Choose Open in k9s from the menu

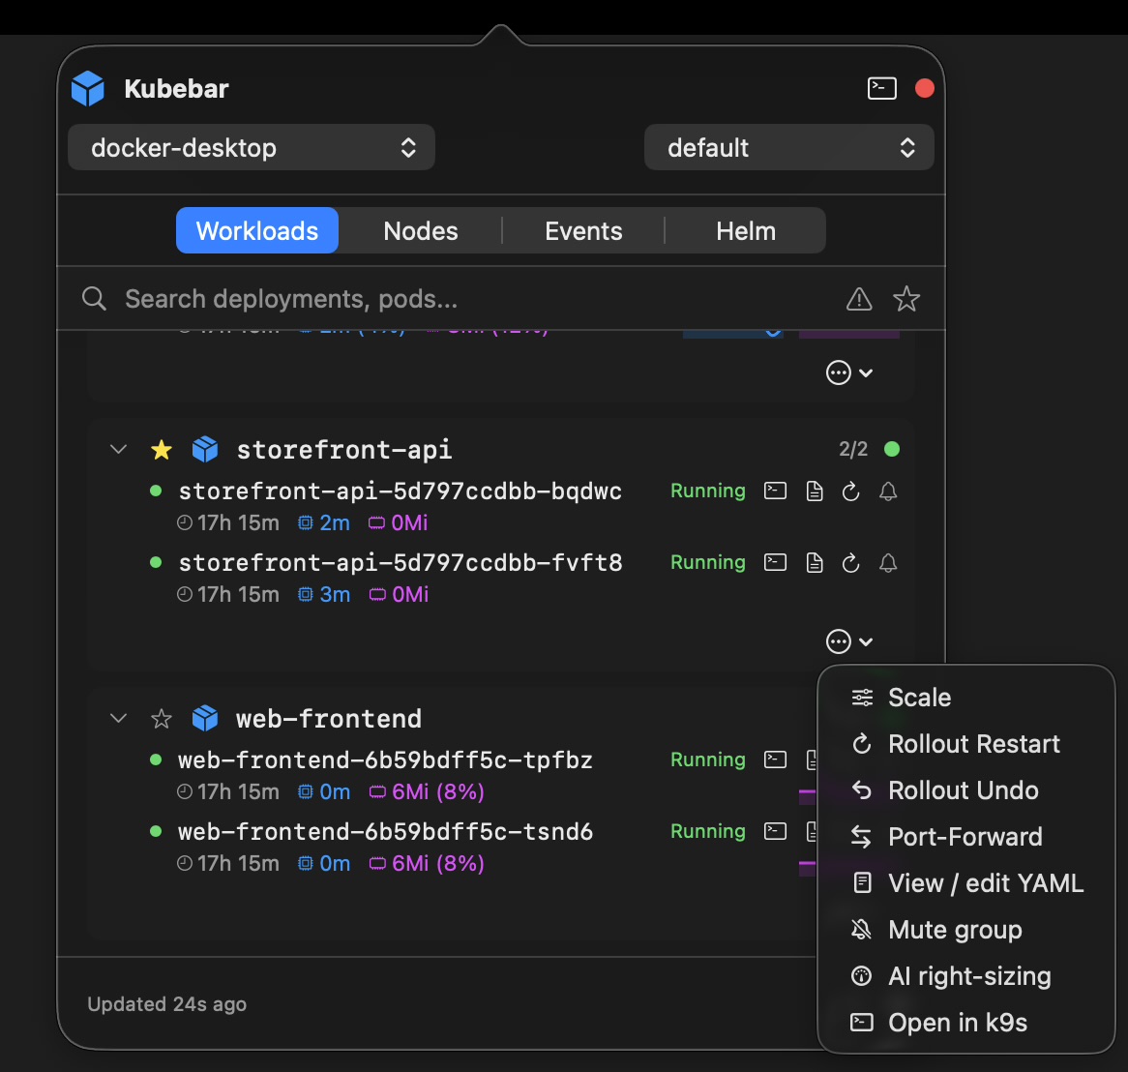coord(966,1023)
